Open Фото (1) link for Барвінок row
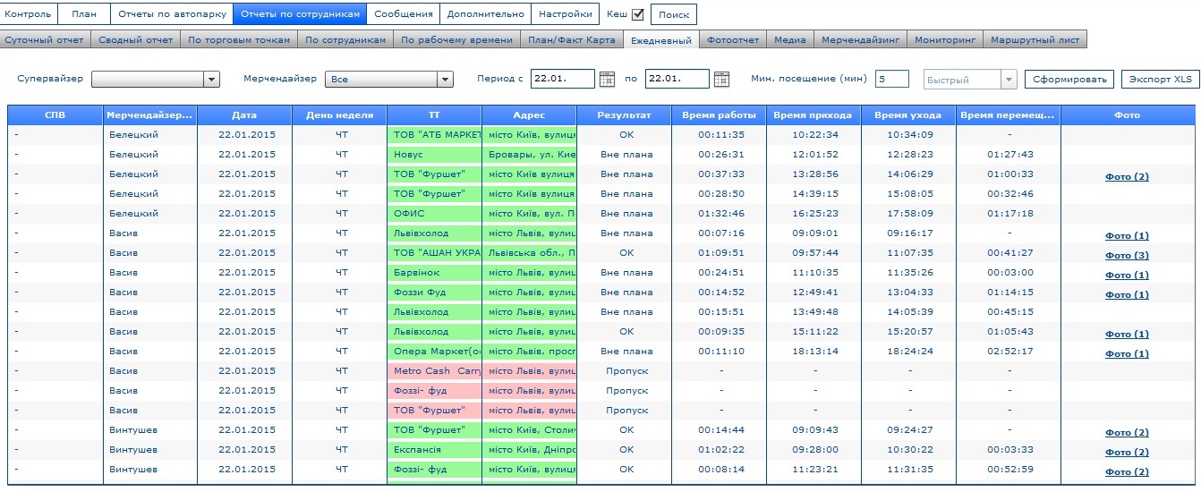Screen dimensions: 1201x492 [1127, 276]
